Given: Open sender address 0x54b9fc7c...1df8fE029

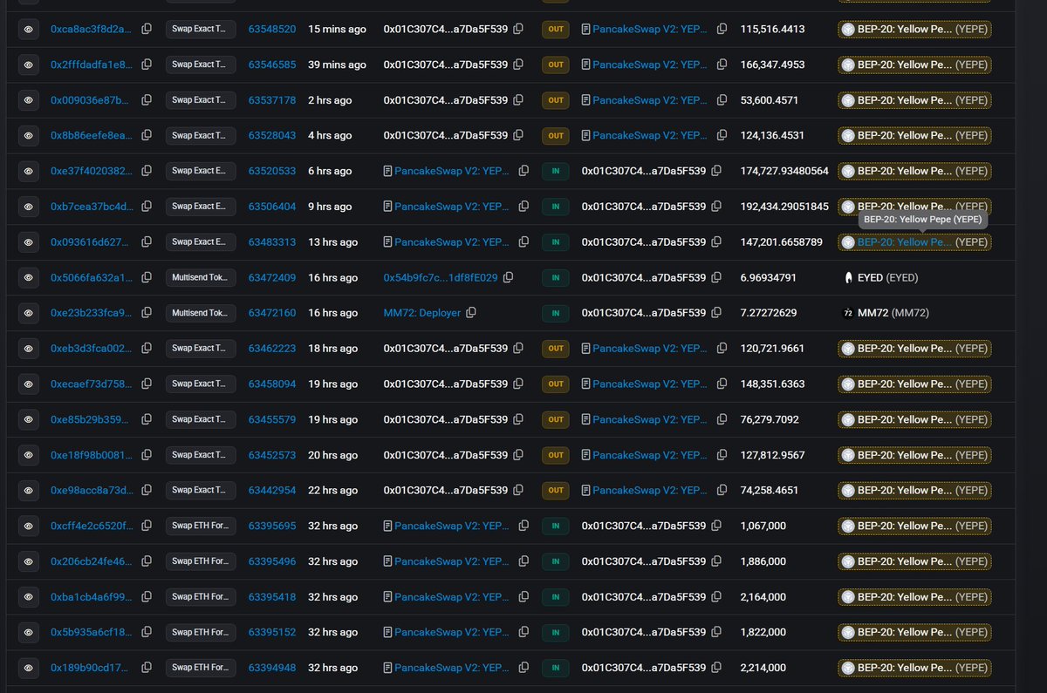Looking at the screenshot, I should (441, 277).
